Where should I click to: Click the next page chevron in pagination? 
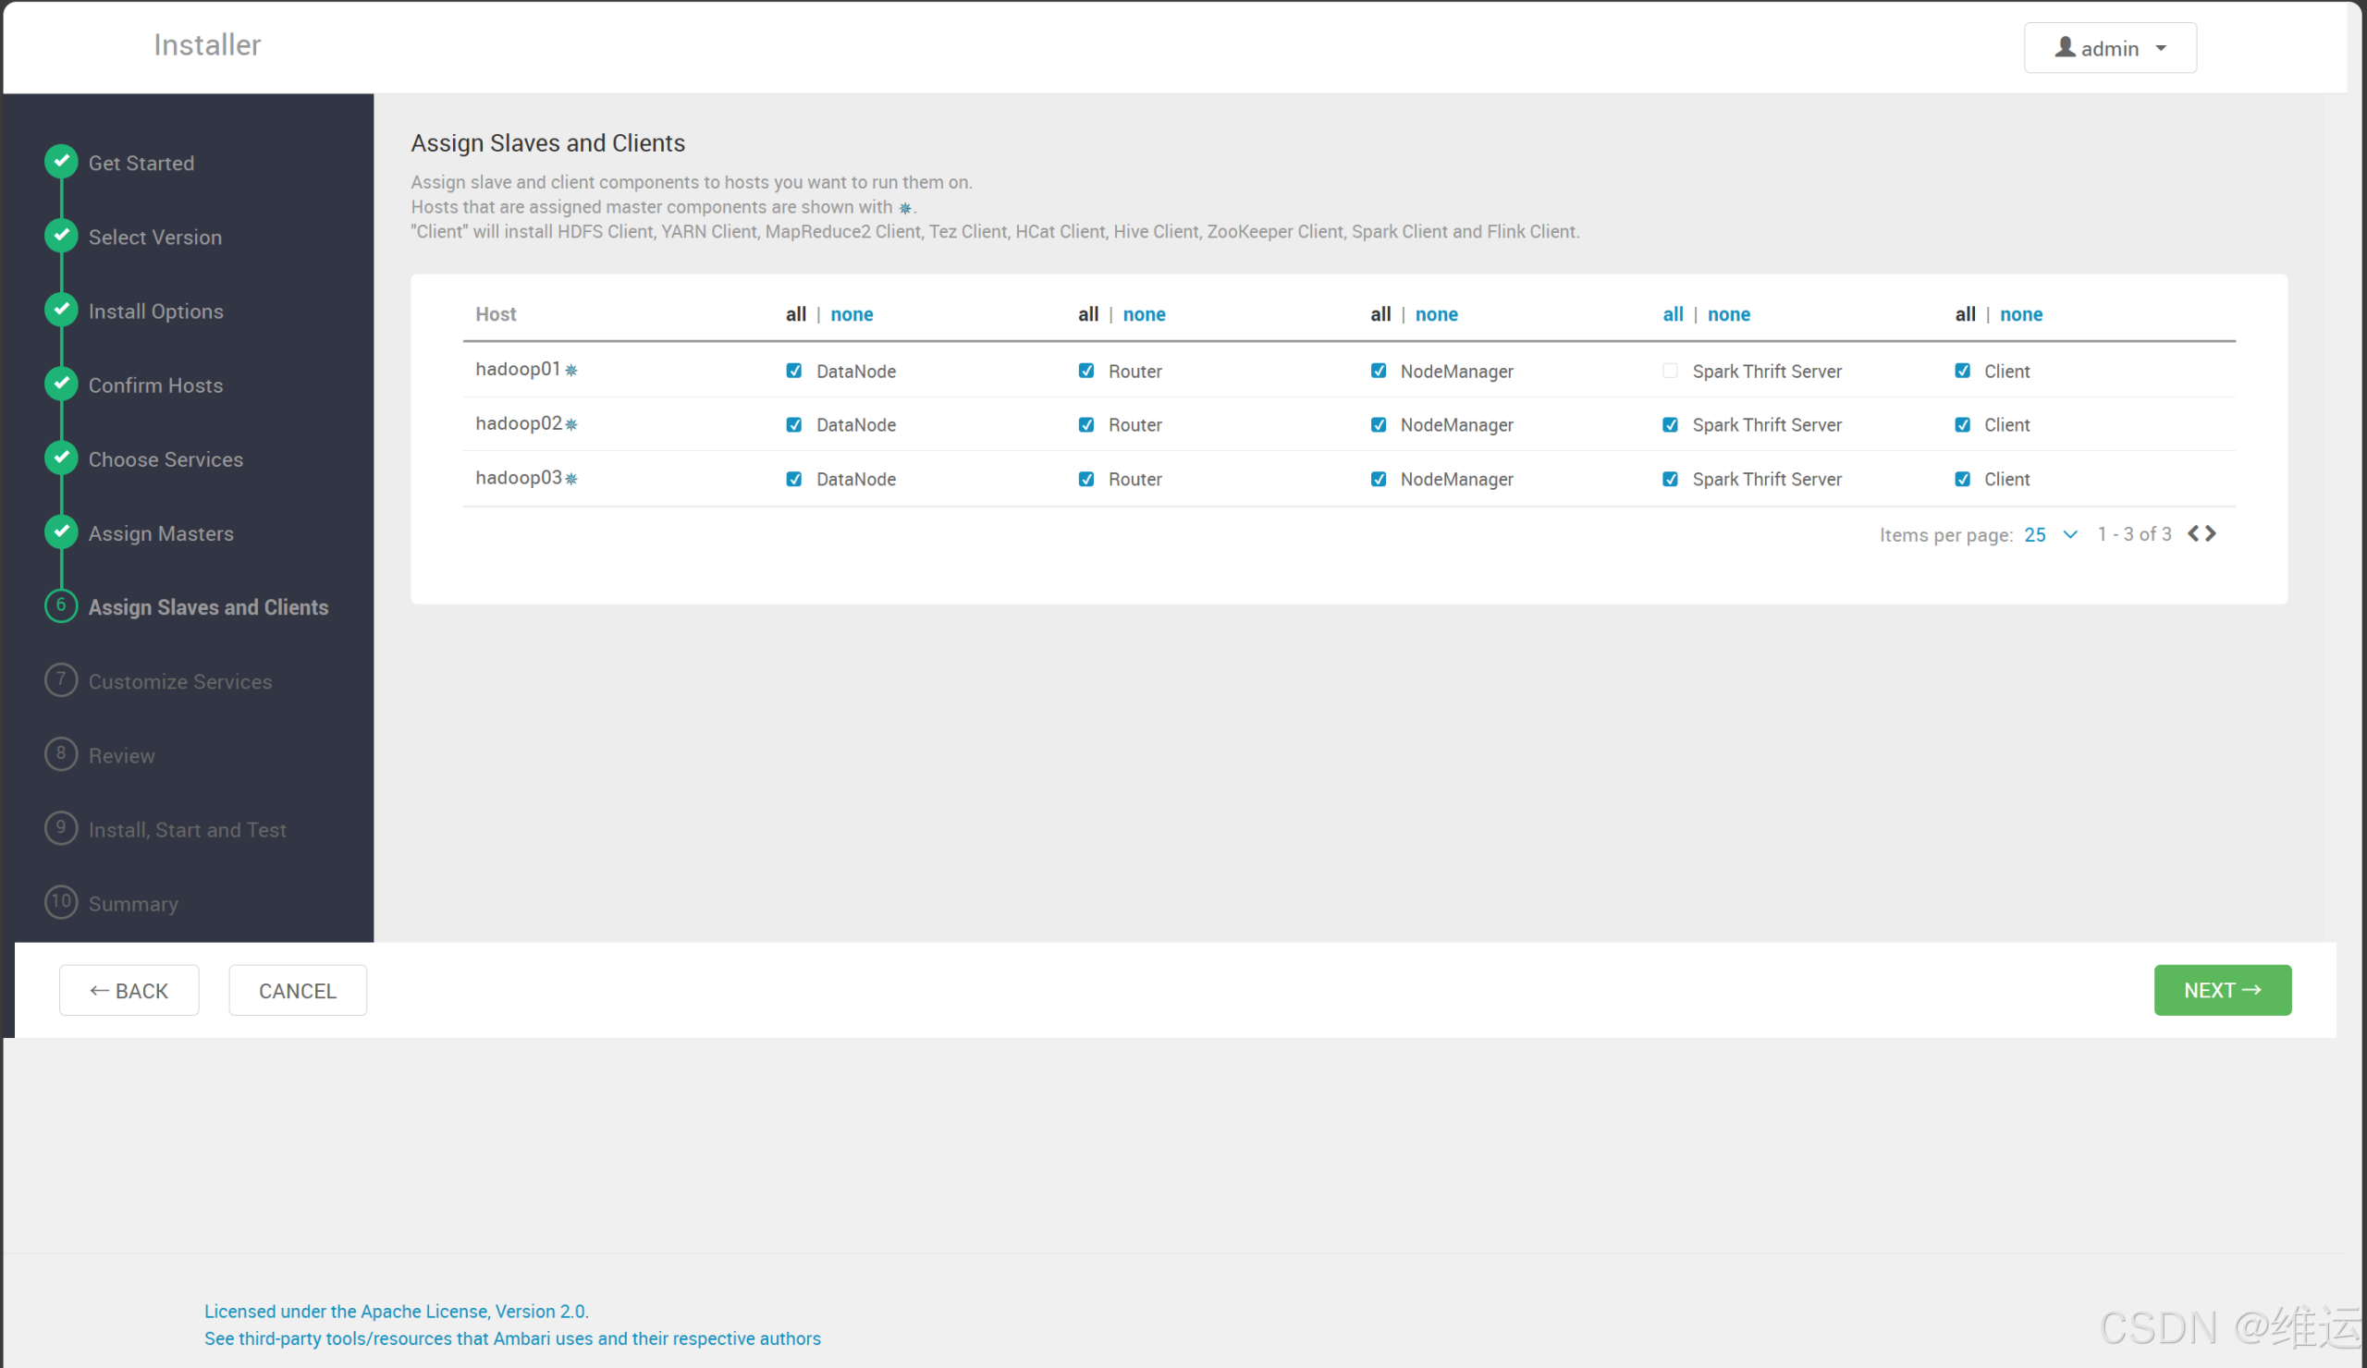click(2212, 533)
